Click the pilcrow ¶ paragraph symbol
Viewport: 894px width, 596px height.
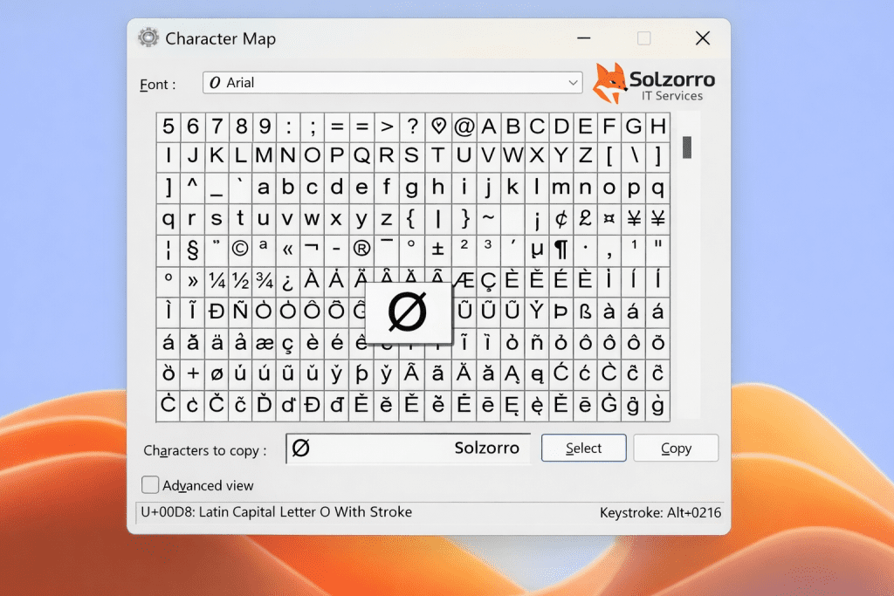coord(560,250)
